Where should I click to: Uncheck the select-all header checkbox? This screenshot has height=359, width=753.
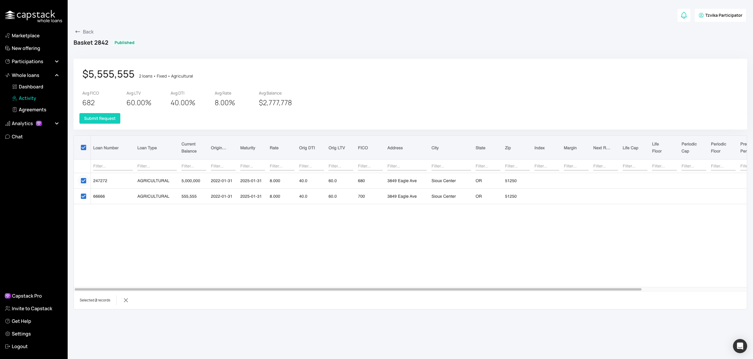coord(84,147)
